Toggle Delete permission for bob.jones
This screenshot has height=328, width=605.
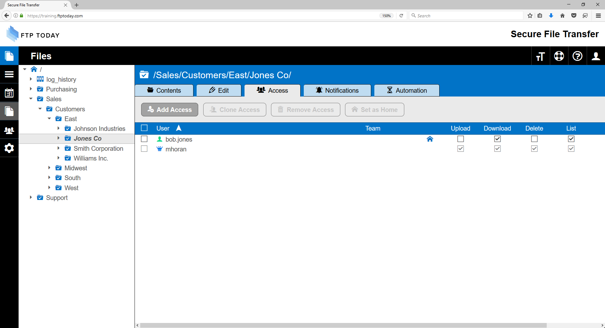click(x=534, y=139)
